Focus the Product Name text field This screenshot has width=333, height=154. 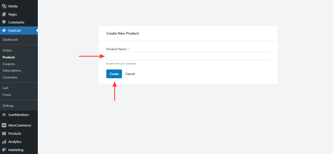coord(188,56)
